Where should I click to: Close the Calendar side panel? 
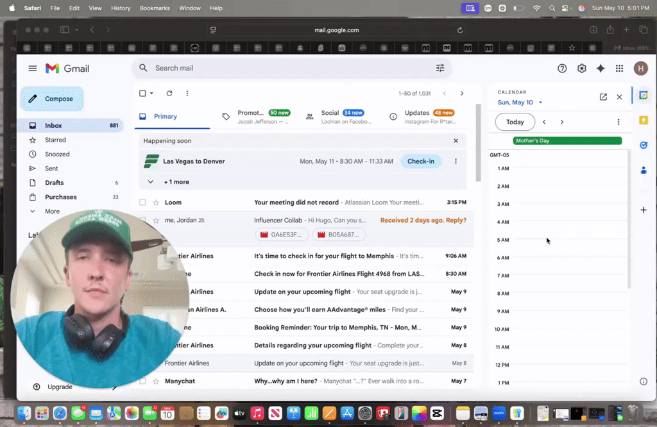click(x=619, y=97)
